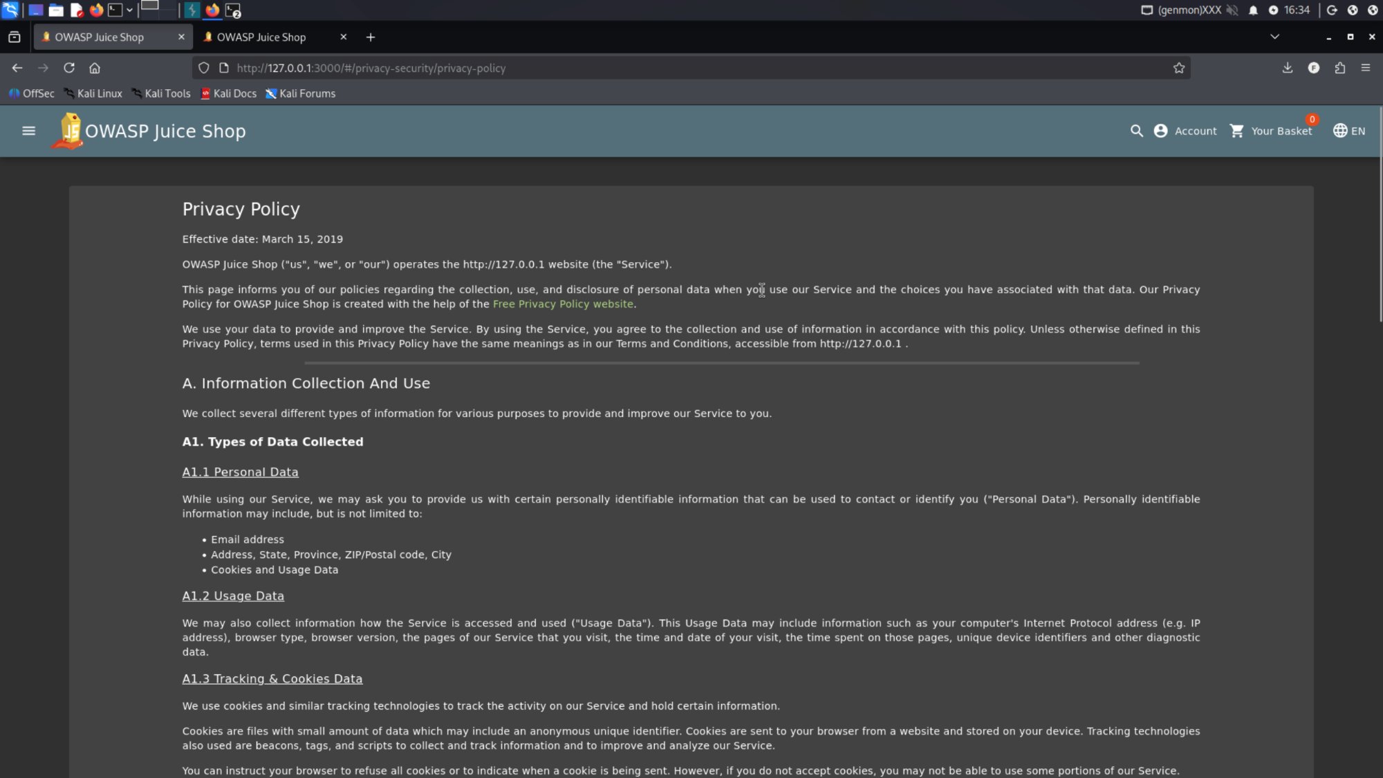
Task: Open the Kali applications menu
Action: click(x=10, y=10)
